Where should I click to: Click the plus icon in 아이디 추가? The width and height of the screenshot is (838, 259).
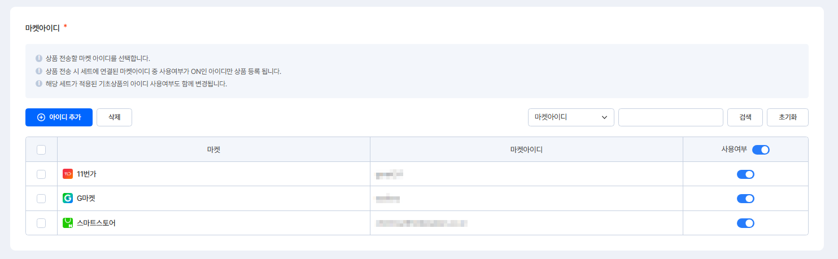[41, 117]
